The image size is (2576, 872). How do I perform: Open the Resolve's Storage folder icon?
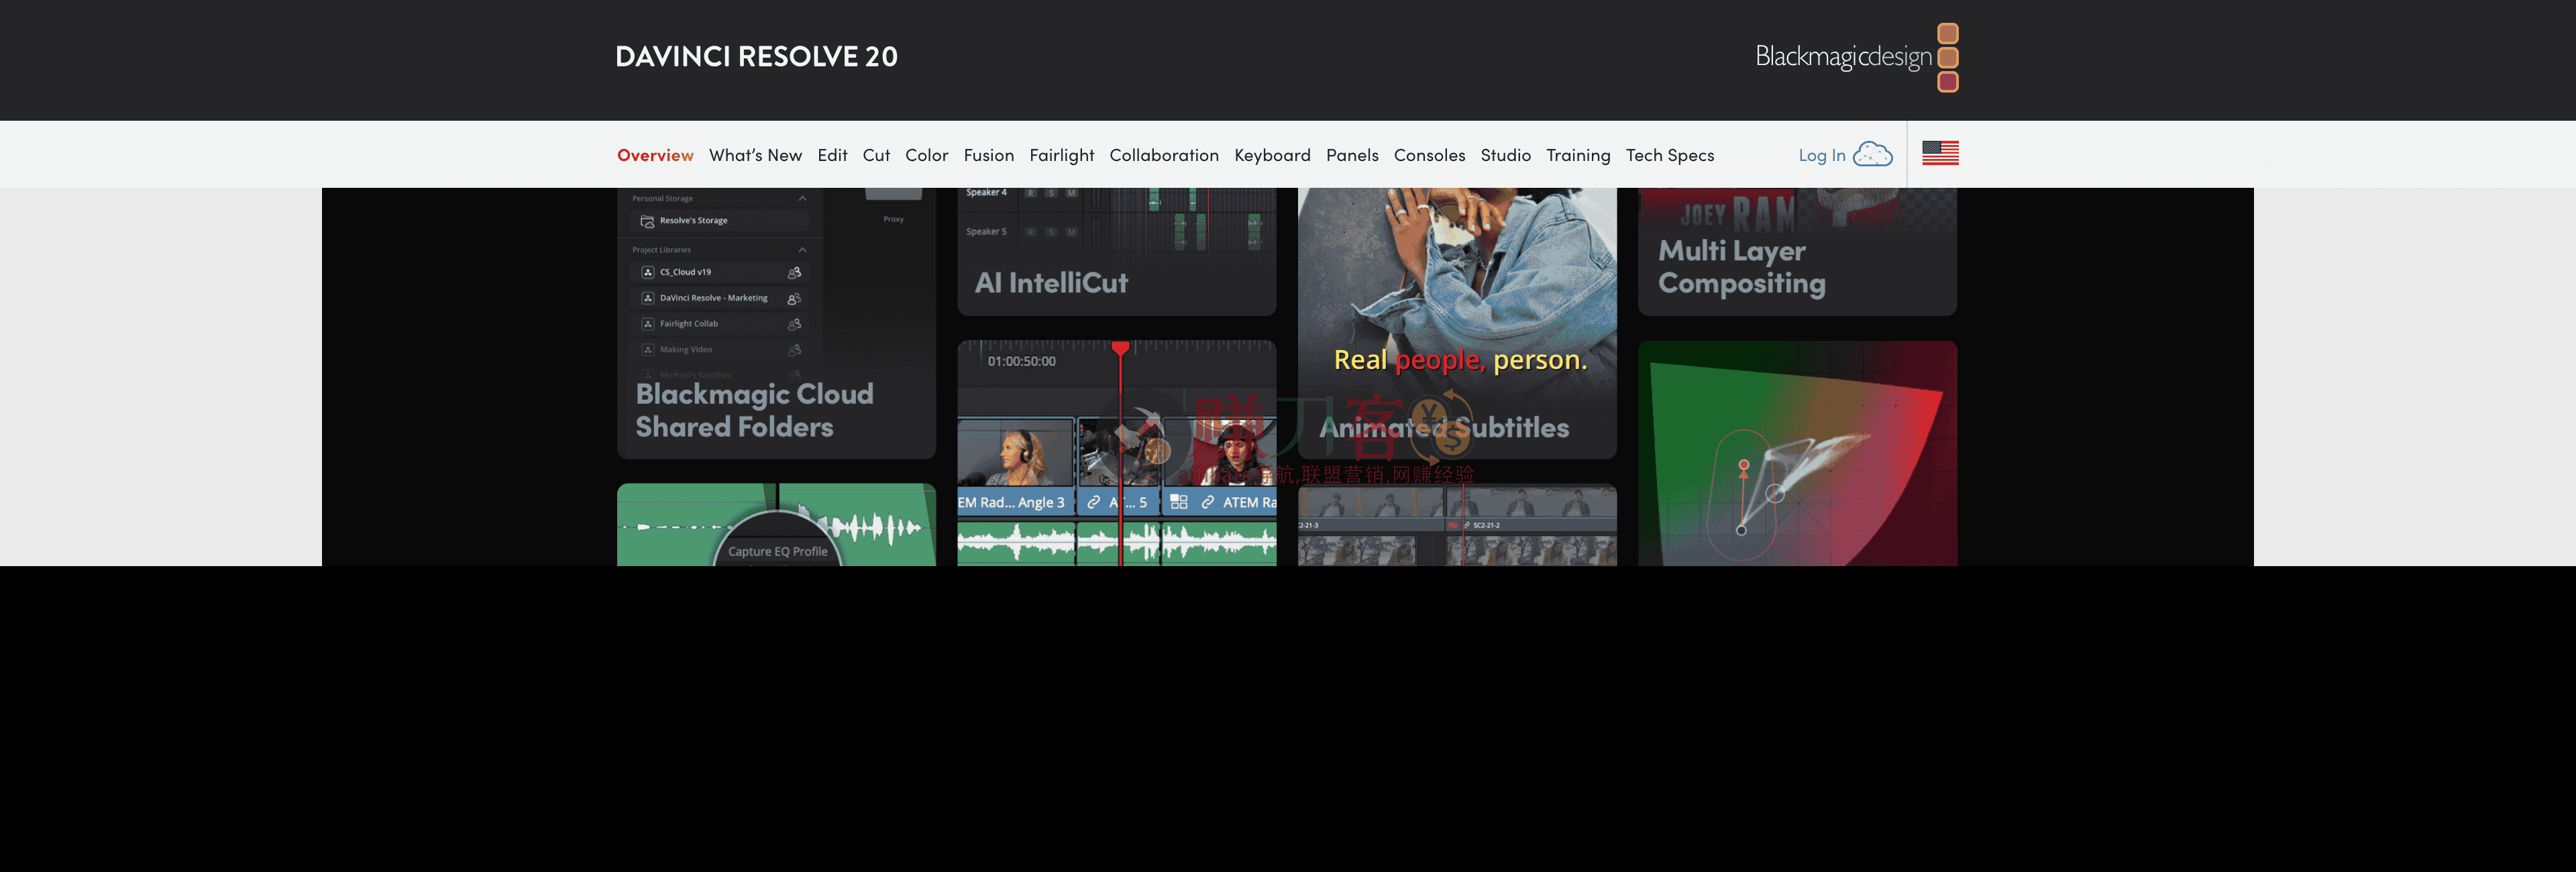coord(647,221)
